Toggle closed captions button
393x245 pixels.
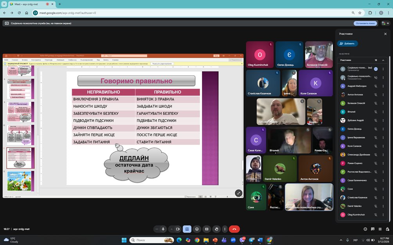click(x=207, y=229)
